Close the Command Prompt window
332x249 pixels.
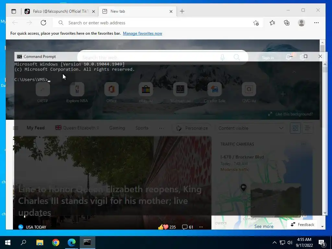pos(320,56)
